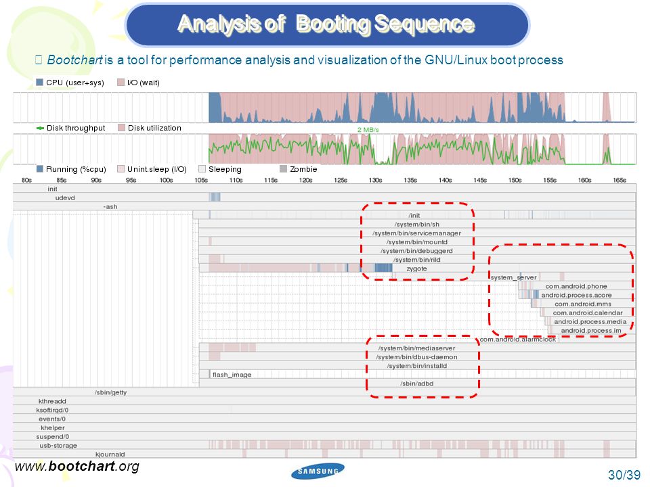Click the Running (%cpu) legend swatch
This screenshot has height=487, width=650.
[x=40, y=168]
